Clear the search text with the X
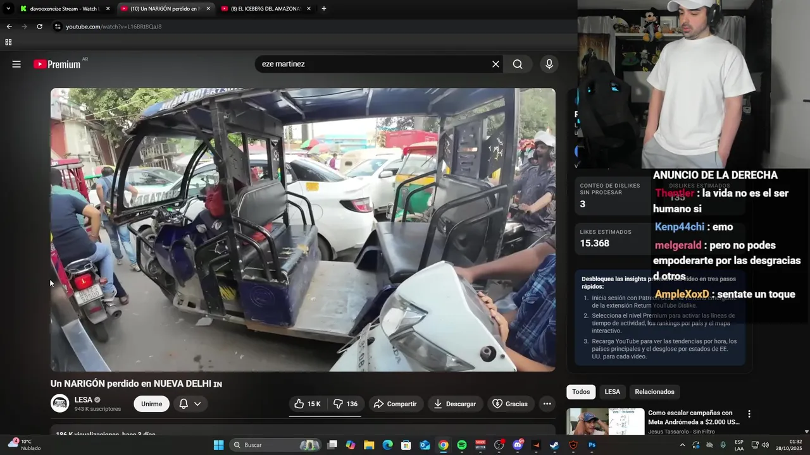The height and width of the screenshot is (455, 810). click(495, 64)
